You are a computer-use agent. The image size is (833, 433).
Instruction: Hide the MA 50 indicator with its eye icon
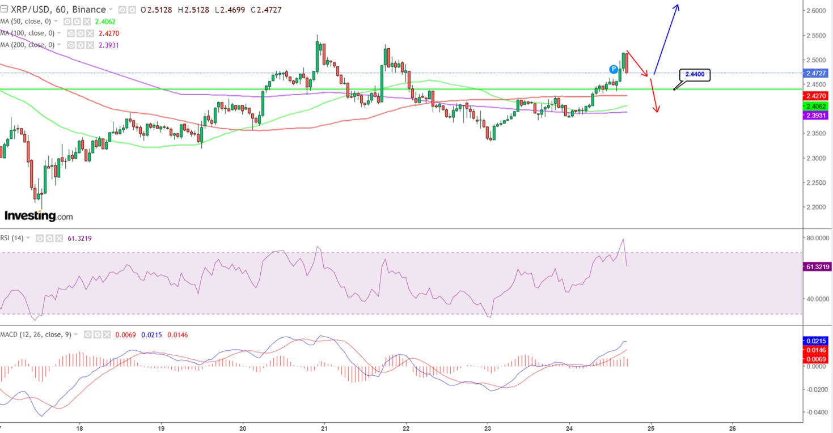(x=67, y=22)
